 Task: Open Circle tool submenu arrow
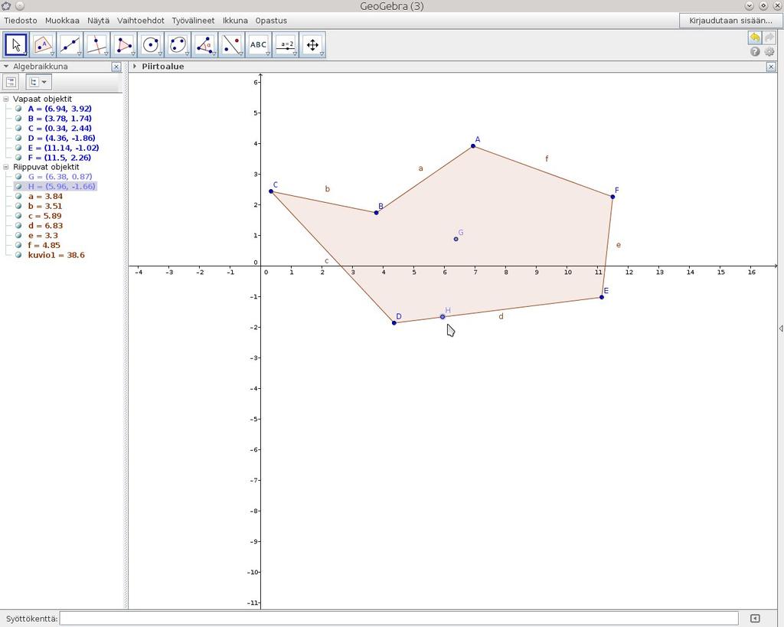point(161,54)
